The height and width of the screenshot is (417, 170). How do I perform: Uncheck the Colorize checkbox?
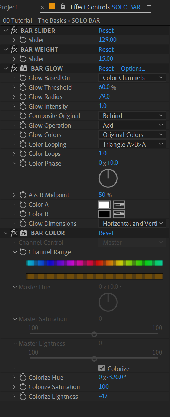(102, 368)
